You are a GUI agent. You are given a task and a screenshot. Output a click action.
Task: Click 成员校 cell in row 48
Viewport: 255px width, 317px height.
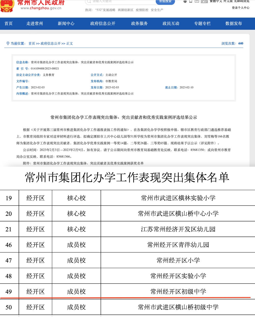(76, 276)
